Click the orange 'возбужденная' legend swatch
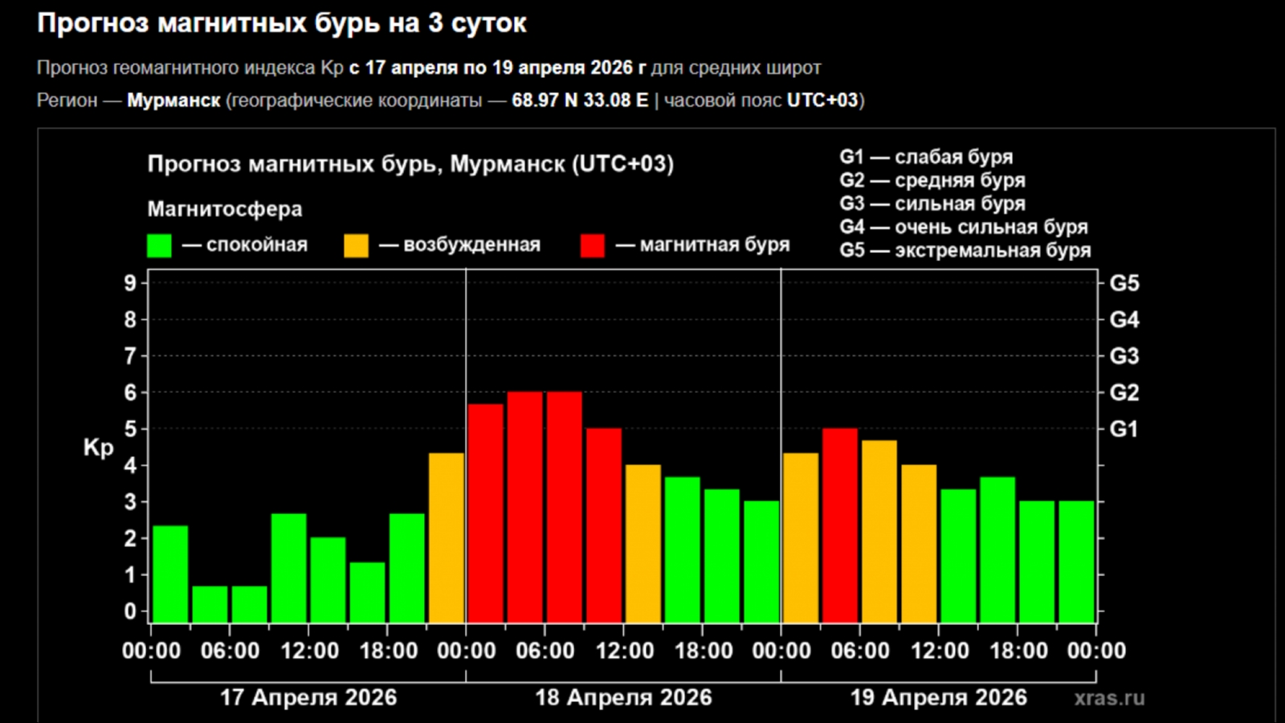This screenshot has height=723, width=1285. [356, 245]
